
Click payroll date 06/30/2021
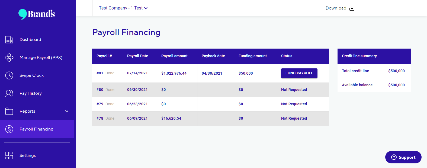pyautogui.click(x=137, y=90)
